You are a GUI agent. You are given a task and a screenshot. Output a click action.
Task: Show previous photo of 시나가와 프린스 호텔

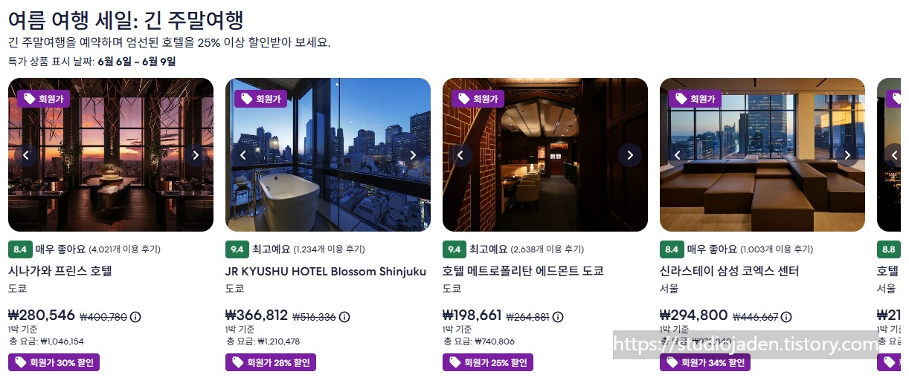(26, 155)
